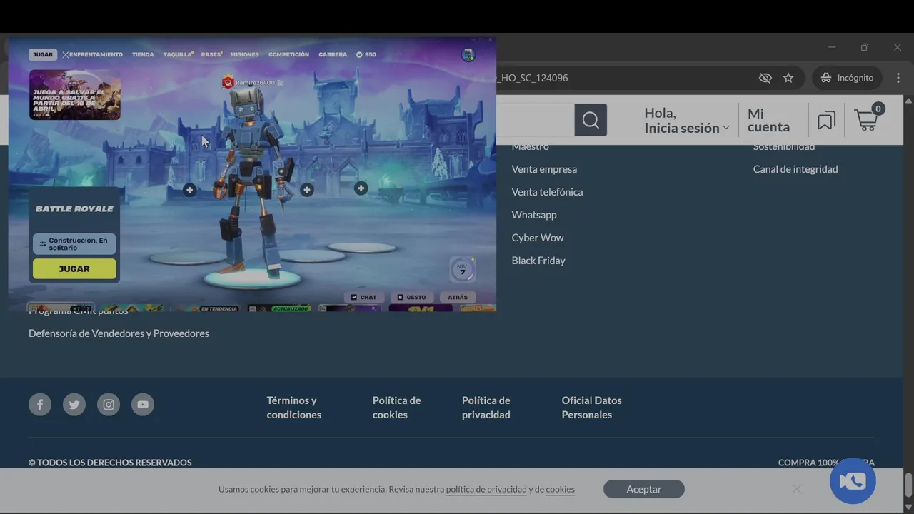
Task: Click the Incógnito profile chip
Action: [x=847, y=78]
